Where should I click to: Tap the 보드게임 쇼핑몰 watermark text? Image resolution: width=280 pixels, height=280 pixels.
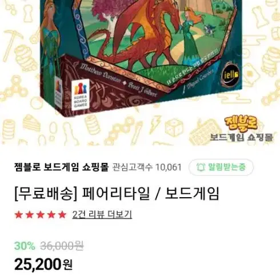coord(241,137)
